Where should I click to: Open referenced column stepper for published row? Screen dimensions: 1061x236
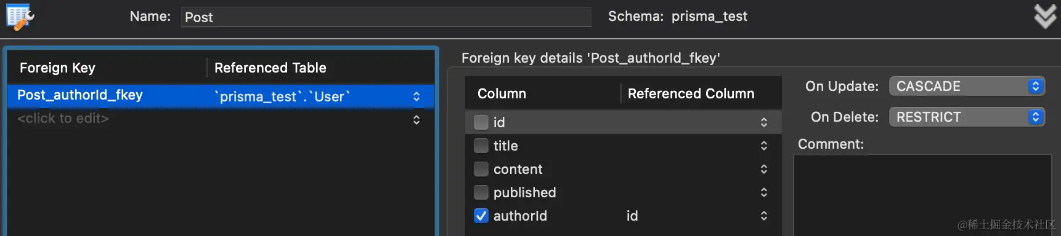(764, 192)
